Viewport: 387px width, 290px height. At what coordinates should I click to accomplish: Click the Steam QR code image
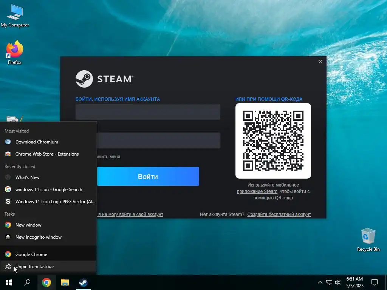273,141
